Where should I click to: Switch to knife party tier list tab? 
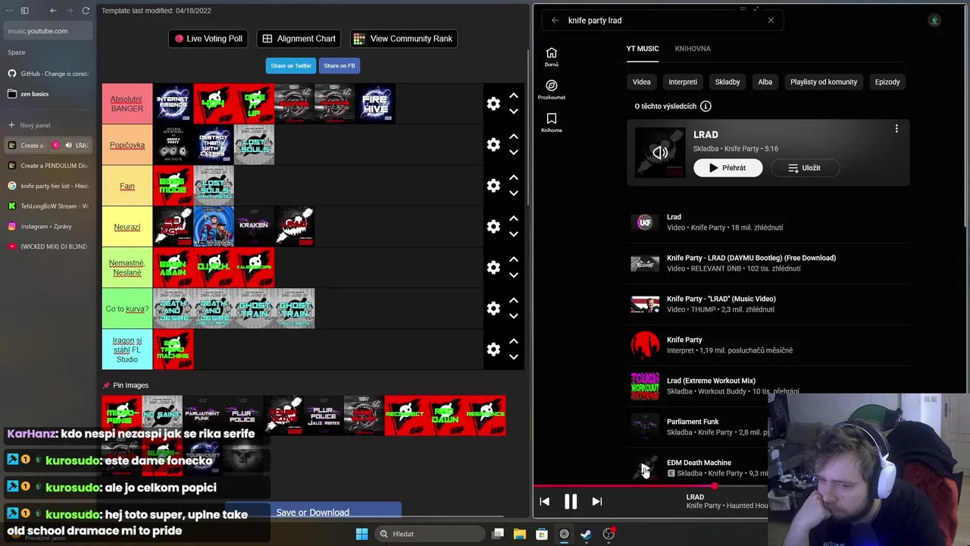(48, 186)
